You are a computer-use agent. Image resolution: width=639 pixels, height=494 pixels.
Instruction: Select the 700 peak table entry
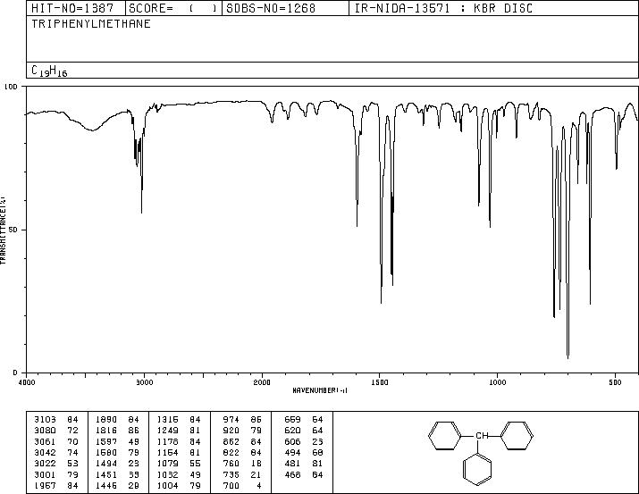pos(242,485)
